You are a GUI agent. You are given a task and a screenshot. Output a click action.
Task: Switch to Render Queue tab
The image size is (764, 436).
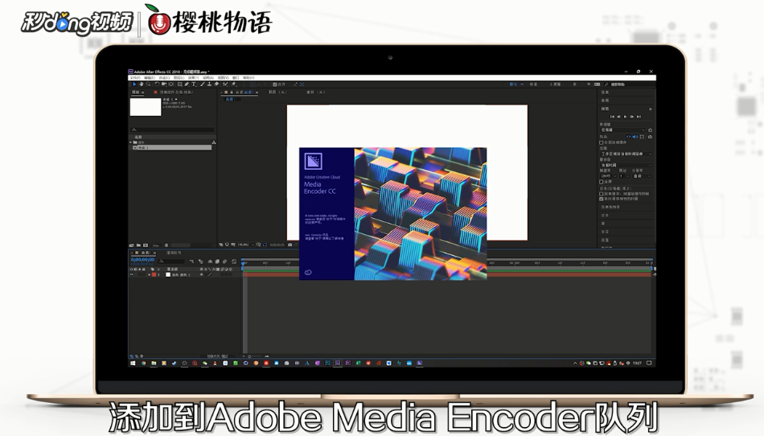tap(174, 253)
